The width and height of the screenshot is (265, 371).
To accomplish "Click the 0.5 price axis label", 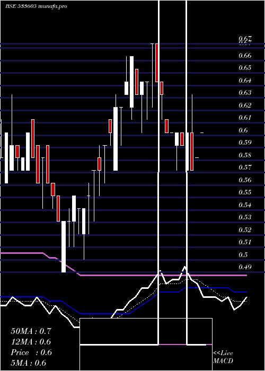I will click(x=243, y=255).
